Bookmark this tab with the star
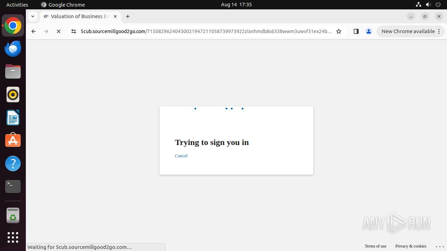 point(339,31)
